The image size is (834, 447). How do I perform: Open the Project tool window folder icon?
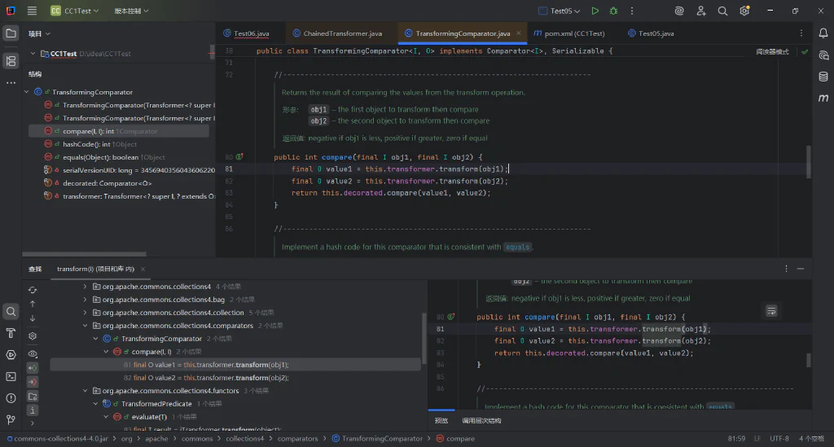[x=11, y=33]
